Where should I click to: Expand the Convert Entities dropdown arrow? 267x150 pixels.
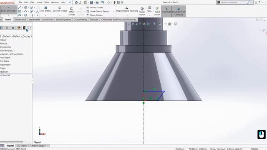coord(60,15)
